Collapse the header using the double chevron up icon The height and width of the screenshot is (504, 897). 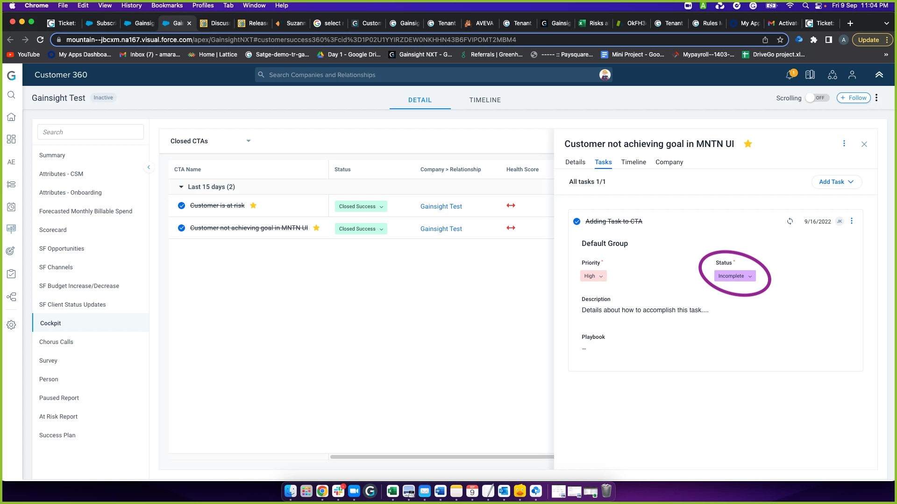879,75
